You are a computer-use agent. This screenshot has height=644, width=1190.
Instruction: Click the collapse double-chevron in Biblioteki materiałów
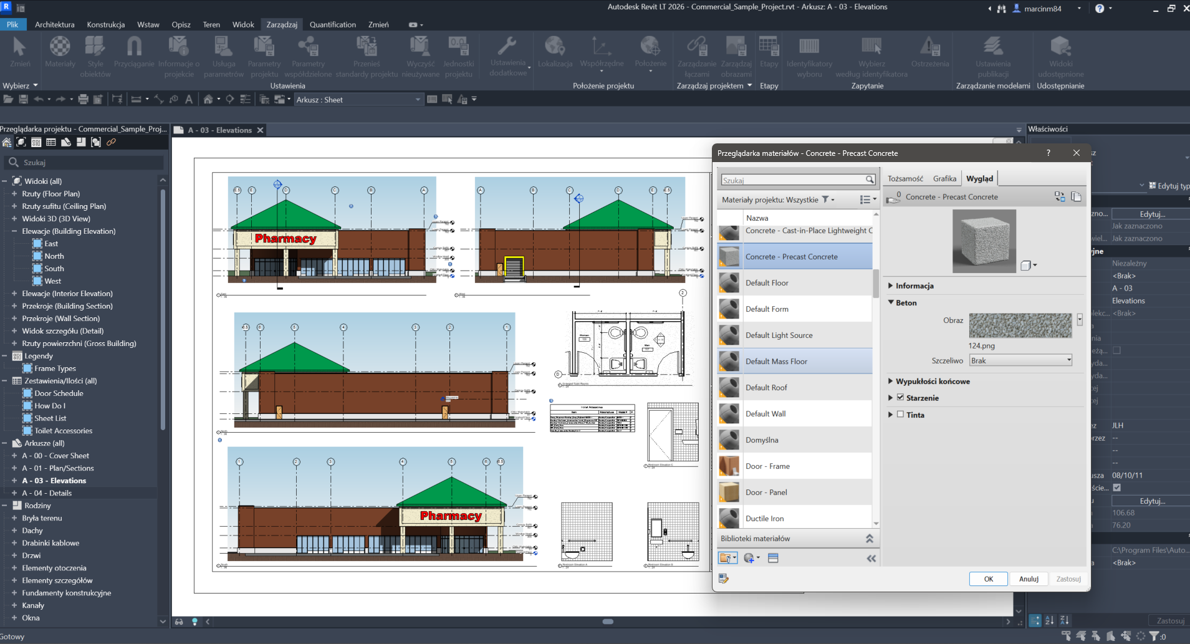870,539
